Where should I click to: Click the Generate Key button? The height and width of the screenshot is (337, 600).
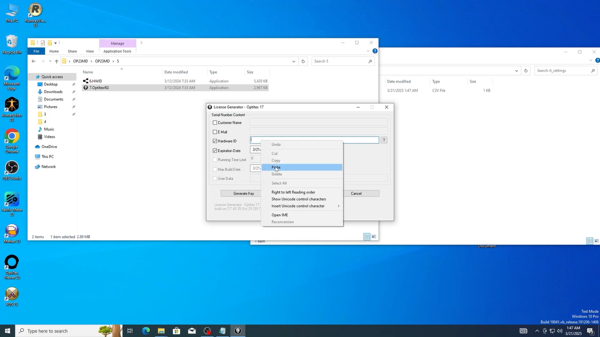tap(243, 194)
